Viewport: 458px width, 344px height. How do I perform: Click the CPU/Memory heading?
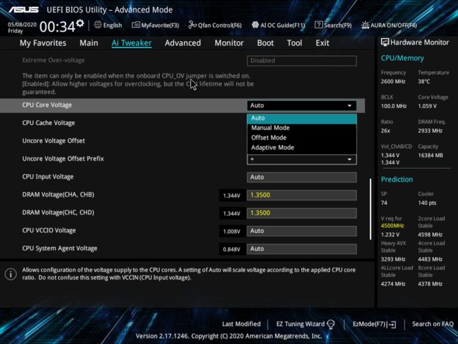pos(402,58)
